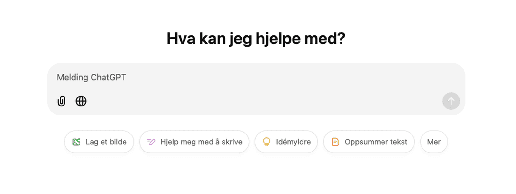516x194 pixels.
Task: Select the "Oppsummer tekst" suggestion chip
Action: pos(369,142)
